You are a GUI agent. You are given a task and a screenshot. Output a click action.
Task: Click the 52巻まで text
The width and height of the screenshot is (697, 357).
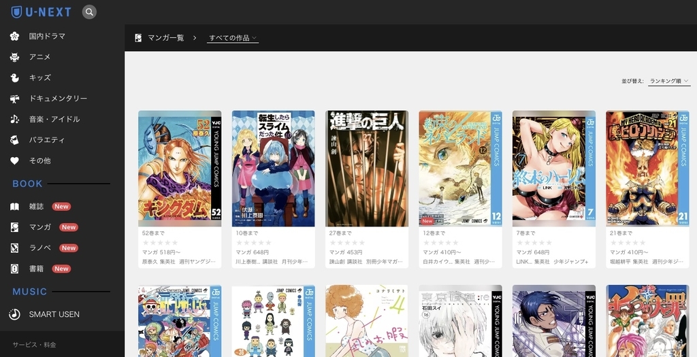coord(153,233)
